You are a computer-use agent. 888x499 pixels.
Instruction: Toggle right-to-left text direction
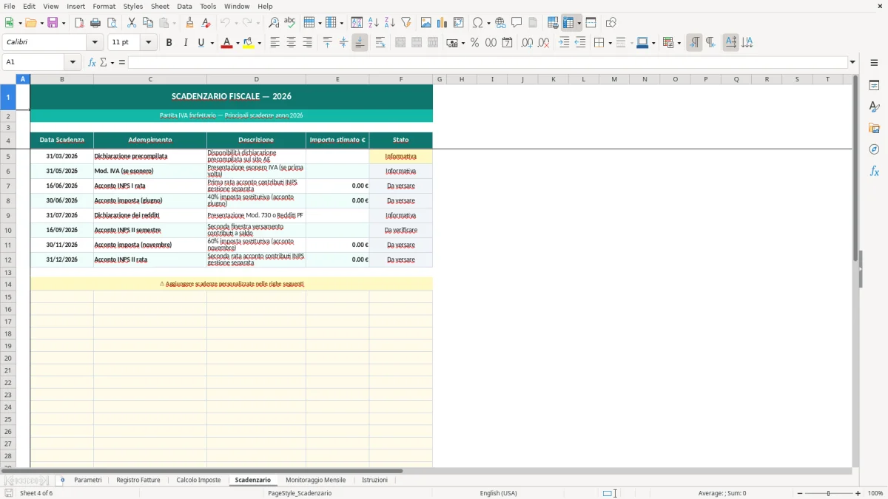(x=710, y=43)
